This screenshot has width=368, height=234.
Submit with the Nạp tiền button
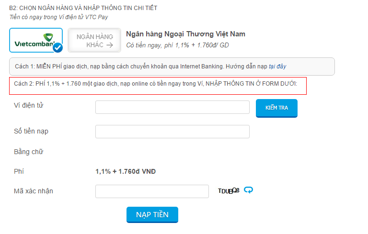coord(152,214)
